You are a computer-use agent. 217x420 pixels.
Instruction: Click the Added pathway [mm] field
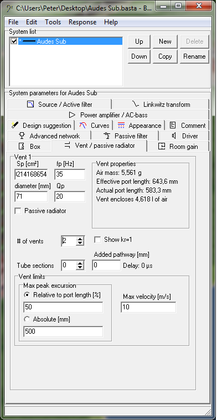[x=106, y=266]
